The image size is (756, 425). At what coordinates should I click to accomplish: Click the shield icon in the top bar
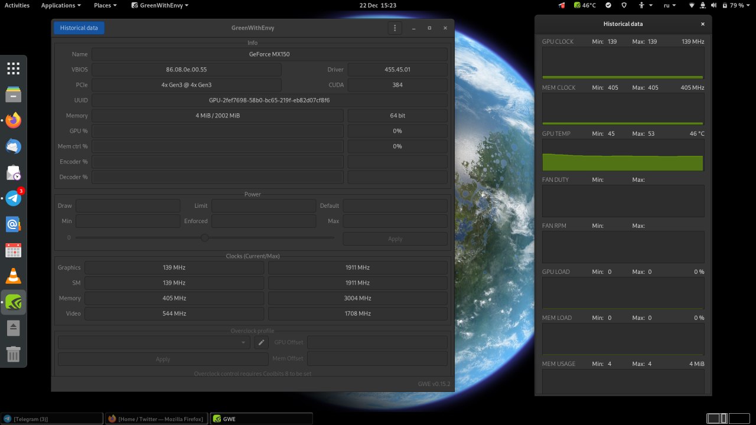coord(624,5)
